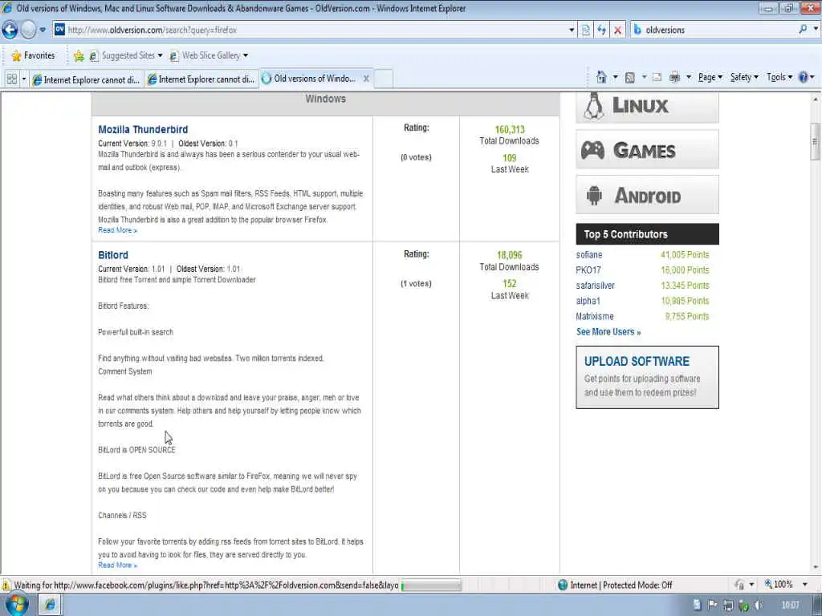Click the Compatibility View icon
Viewport: 822px width, 616px height.
(x=585, y=30)
